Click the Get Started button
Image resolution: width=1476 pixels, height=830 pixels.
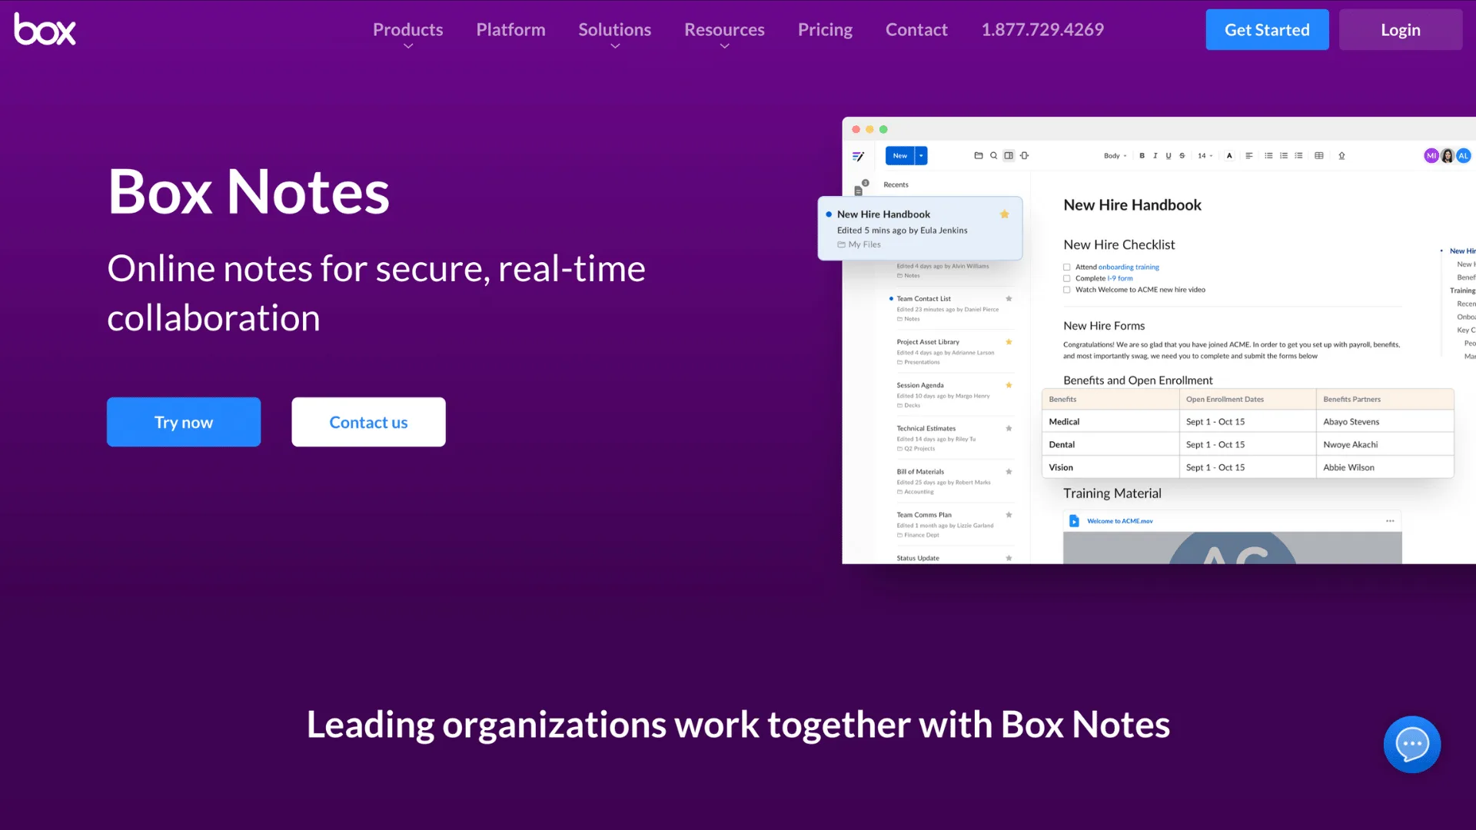click(x=1267, y=30)
